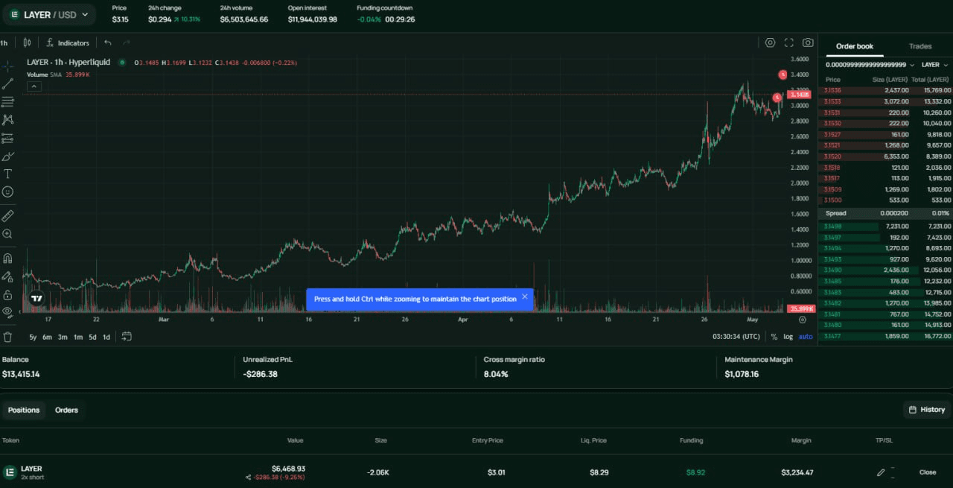
Task: Click the trash icon to remove drawings
Action: [x=7, y=337]
